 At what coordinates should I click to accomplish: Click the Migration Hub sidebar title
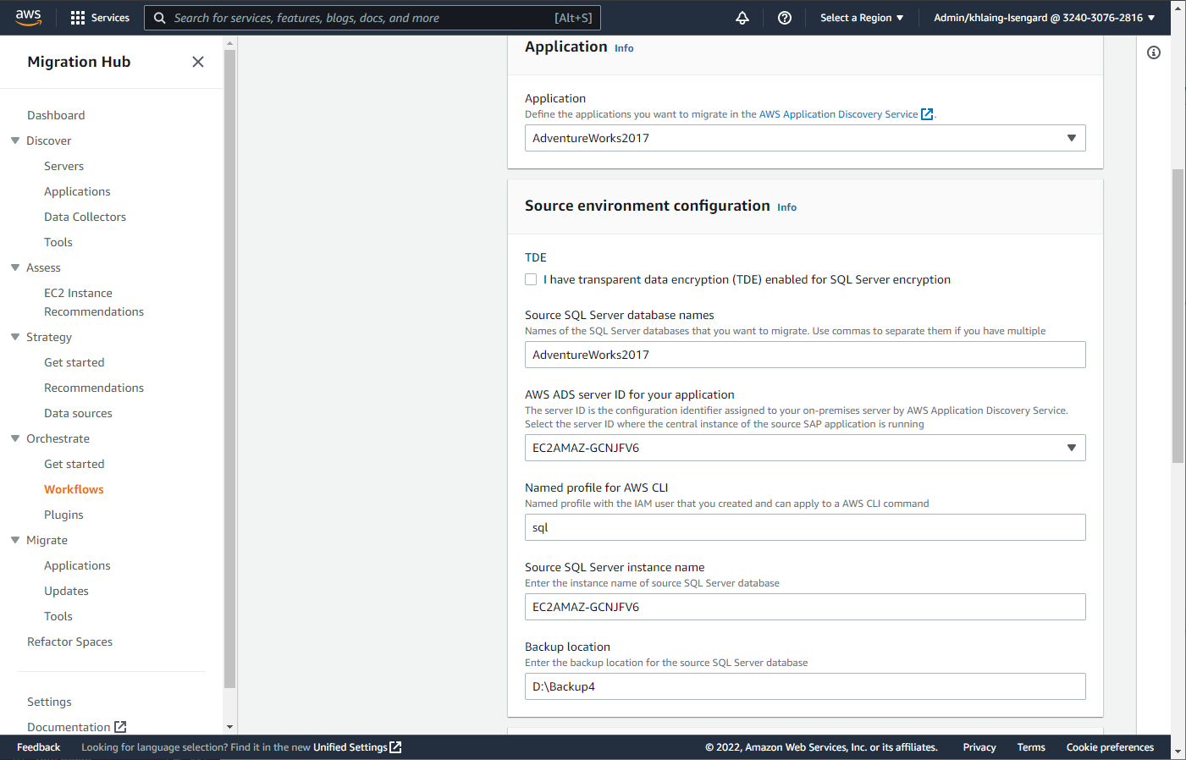point(79,62)
